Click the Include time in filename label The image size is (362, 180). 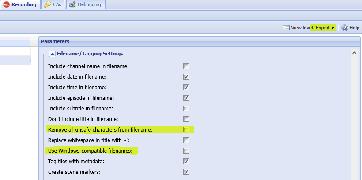77,88
